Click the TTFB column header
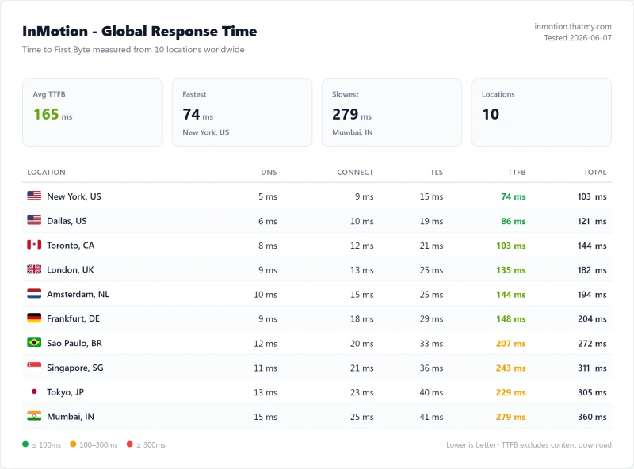Image resolution: width=634 pixels, height=469 pixels. (x=517, y=172)
